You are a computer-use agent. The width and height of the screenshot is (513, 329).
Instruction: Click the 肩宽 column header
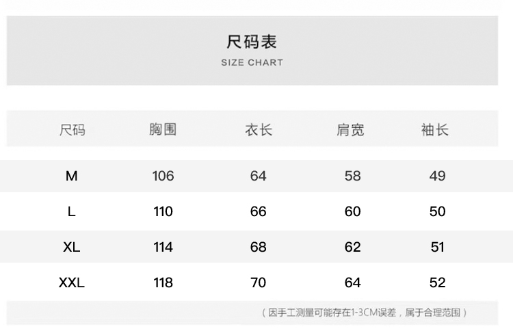351,129
